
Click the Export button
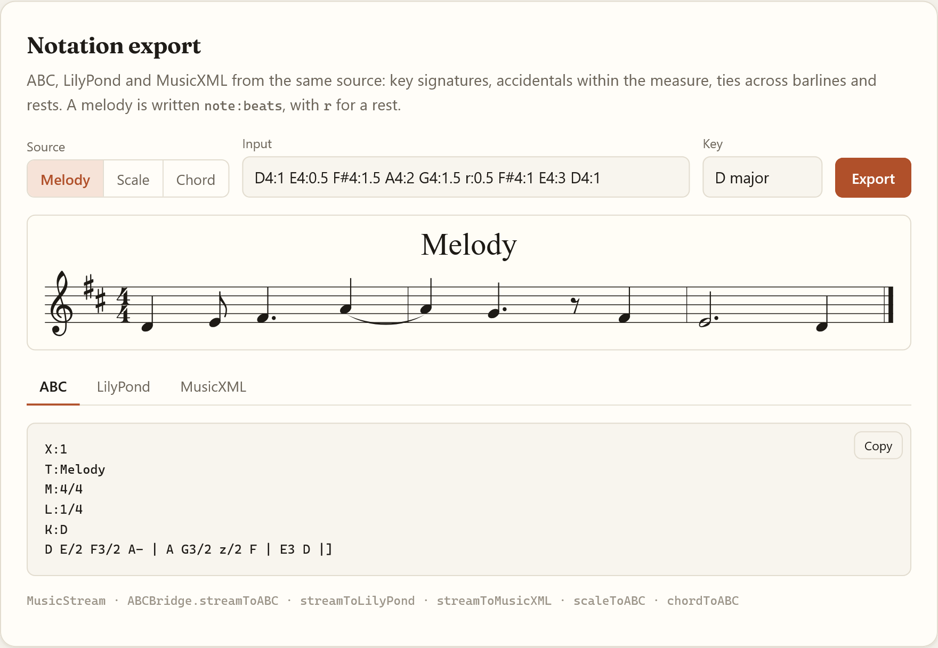pyautogui.click(x=873, y=178)
